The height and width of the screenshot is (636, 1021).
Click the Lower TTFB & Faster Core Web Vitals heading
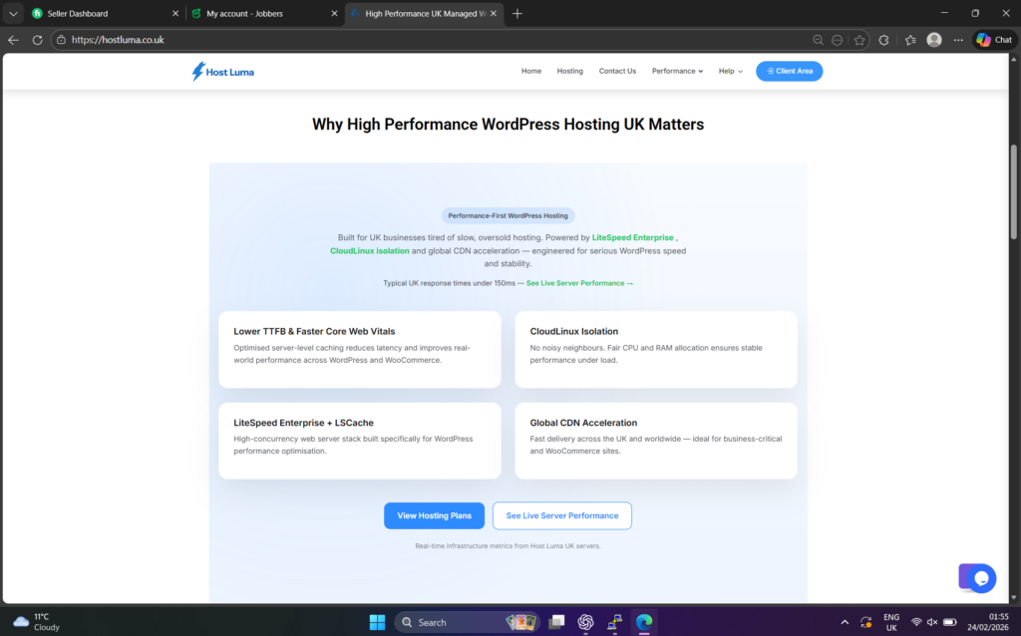coord(314,331)
